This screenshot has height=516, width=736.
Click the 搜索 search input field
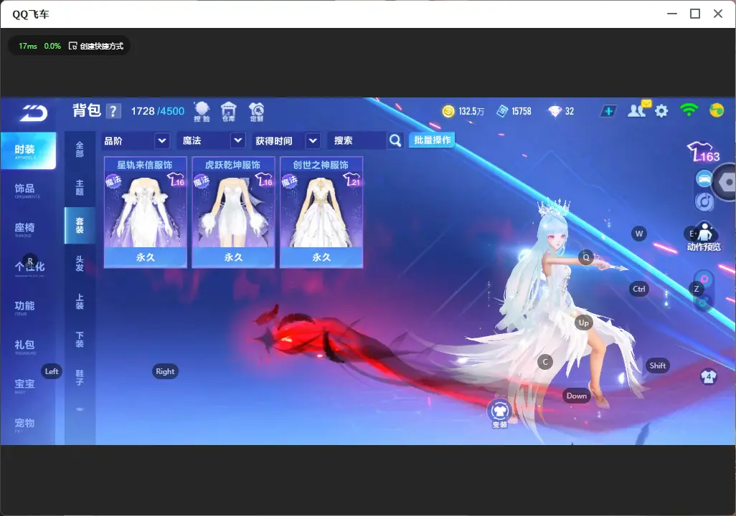point(357,140)
